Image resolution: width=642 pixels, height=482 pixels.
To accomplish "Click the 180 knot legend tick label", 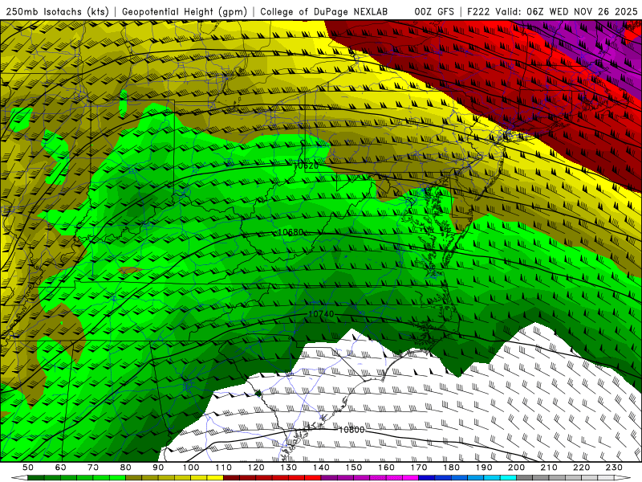I will point(451,468).
